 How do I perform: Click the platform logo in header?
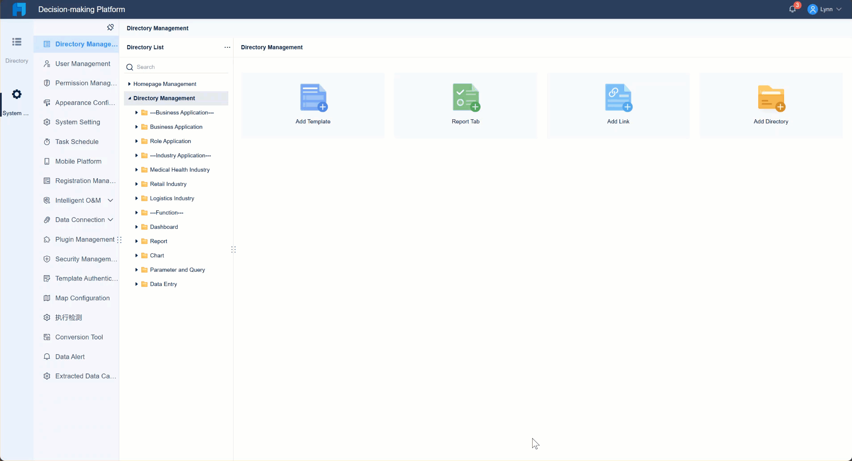[19, 9]
